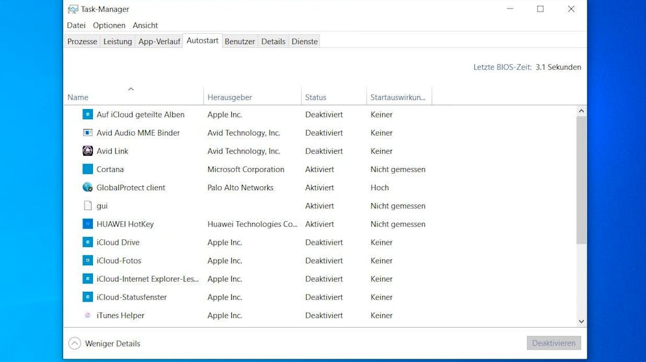Switch to the Prozesse tab

(83, 42)
